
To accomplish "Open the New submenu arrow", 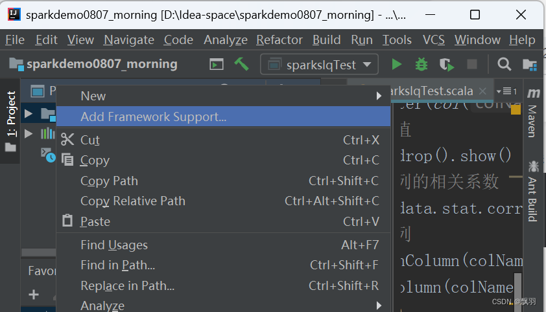I will [x=379, y=96].
